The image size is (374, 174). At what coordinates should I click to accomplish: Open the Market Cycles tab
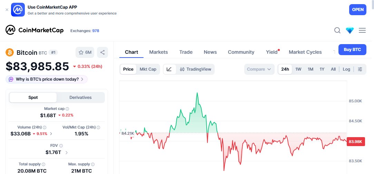coord(305,52)
